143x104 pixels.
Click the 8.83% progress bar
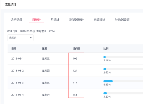[123, 81]
